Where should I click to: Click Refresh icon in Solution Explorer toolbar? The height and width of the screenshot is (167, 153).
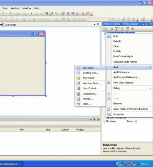116,29
